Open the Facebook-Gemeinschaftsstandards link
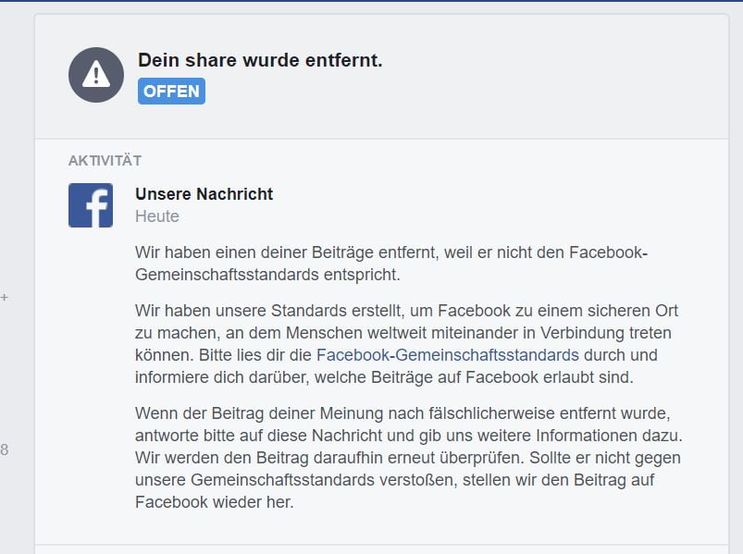 tap(447, 354)
